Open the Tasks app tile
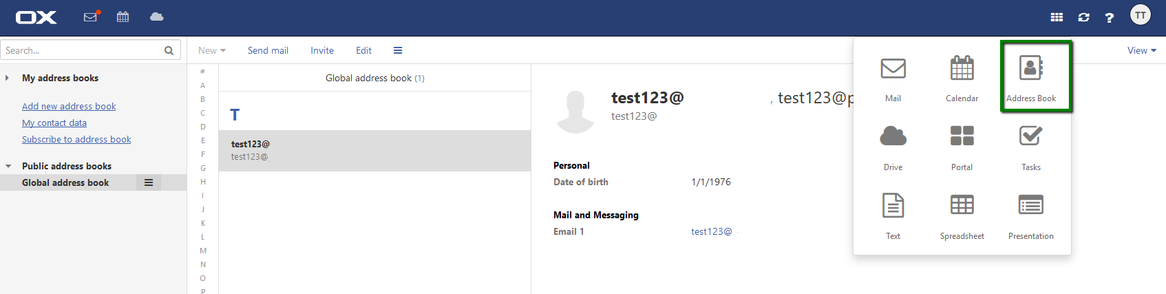Screen dimensions: 1166x294 1030,146
